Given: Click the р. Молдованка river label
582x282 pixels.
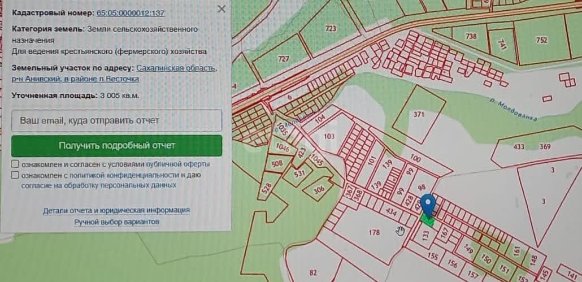Looking at the screenshot, I should click(513, 110).
